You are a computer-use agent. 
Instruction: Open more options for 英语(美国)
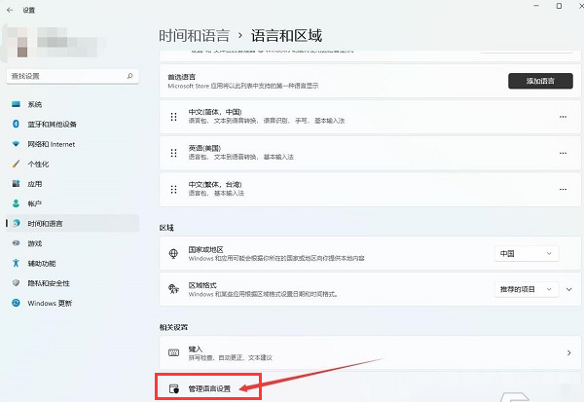click(x=563, y=153)
